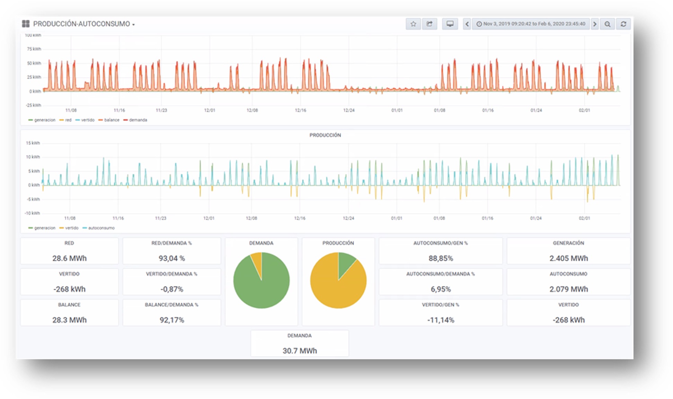The height and width of the screenshot is (399, 673).
Task: Select the 28.6 MWh RED value
Action: (69, 258)
